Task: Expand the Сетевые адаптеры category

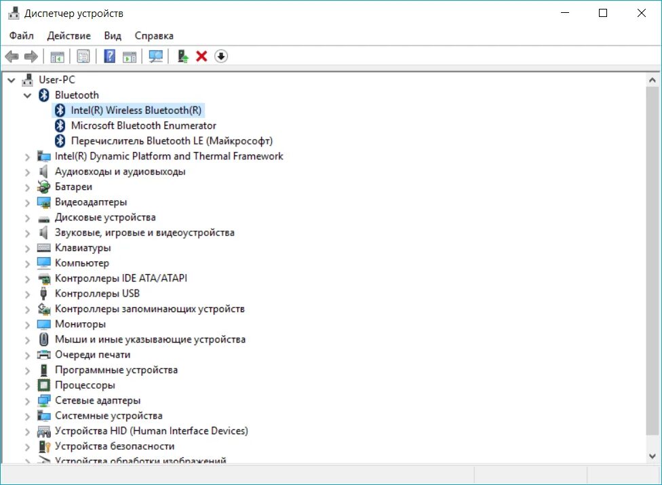Action: (x=27, y=401)
